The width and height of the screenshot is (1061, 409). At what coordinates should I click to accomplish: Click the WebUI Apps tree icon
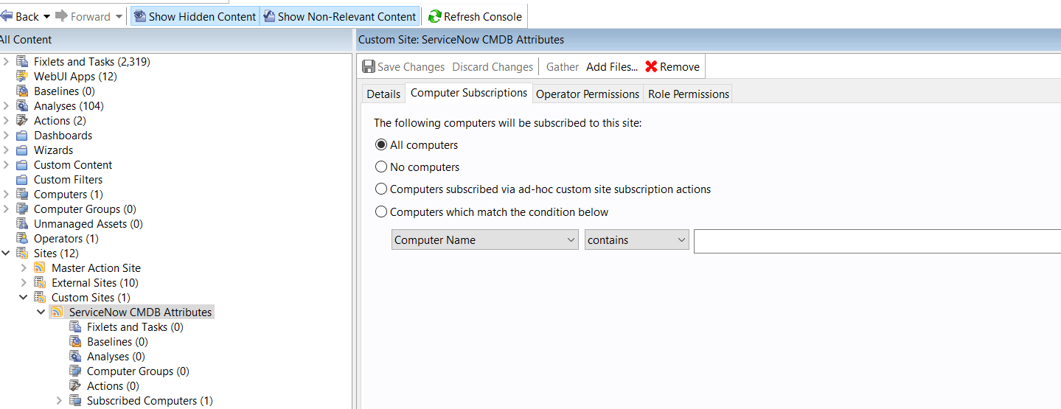click(22, 77)
